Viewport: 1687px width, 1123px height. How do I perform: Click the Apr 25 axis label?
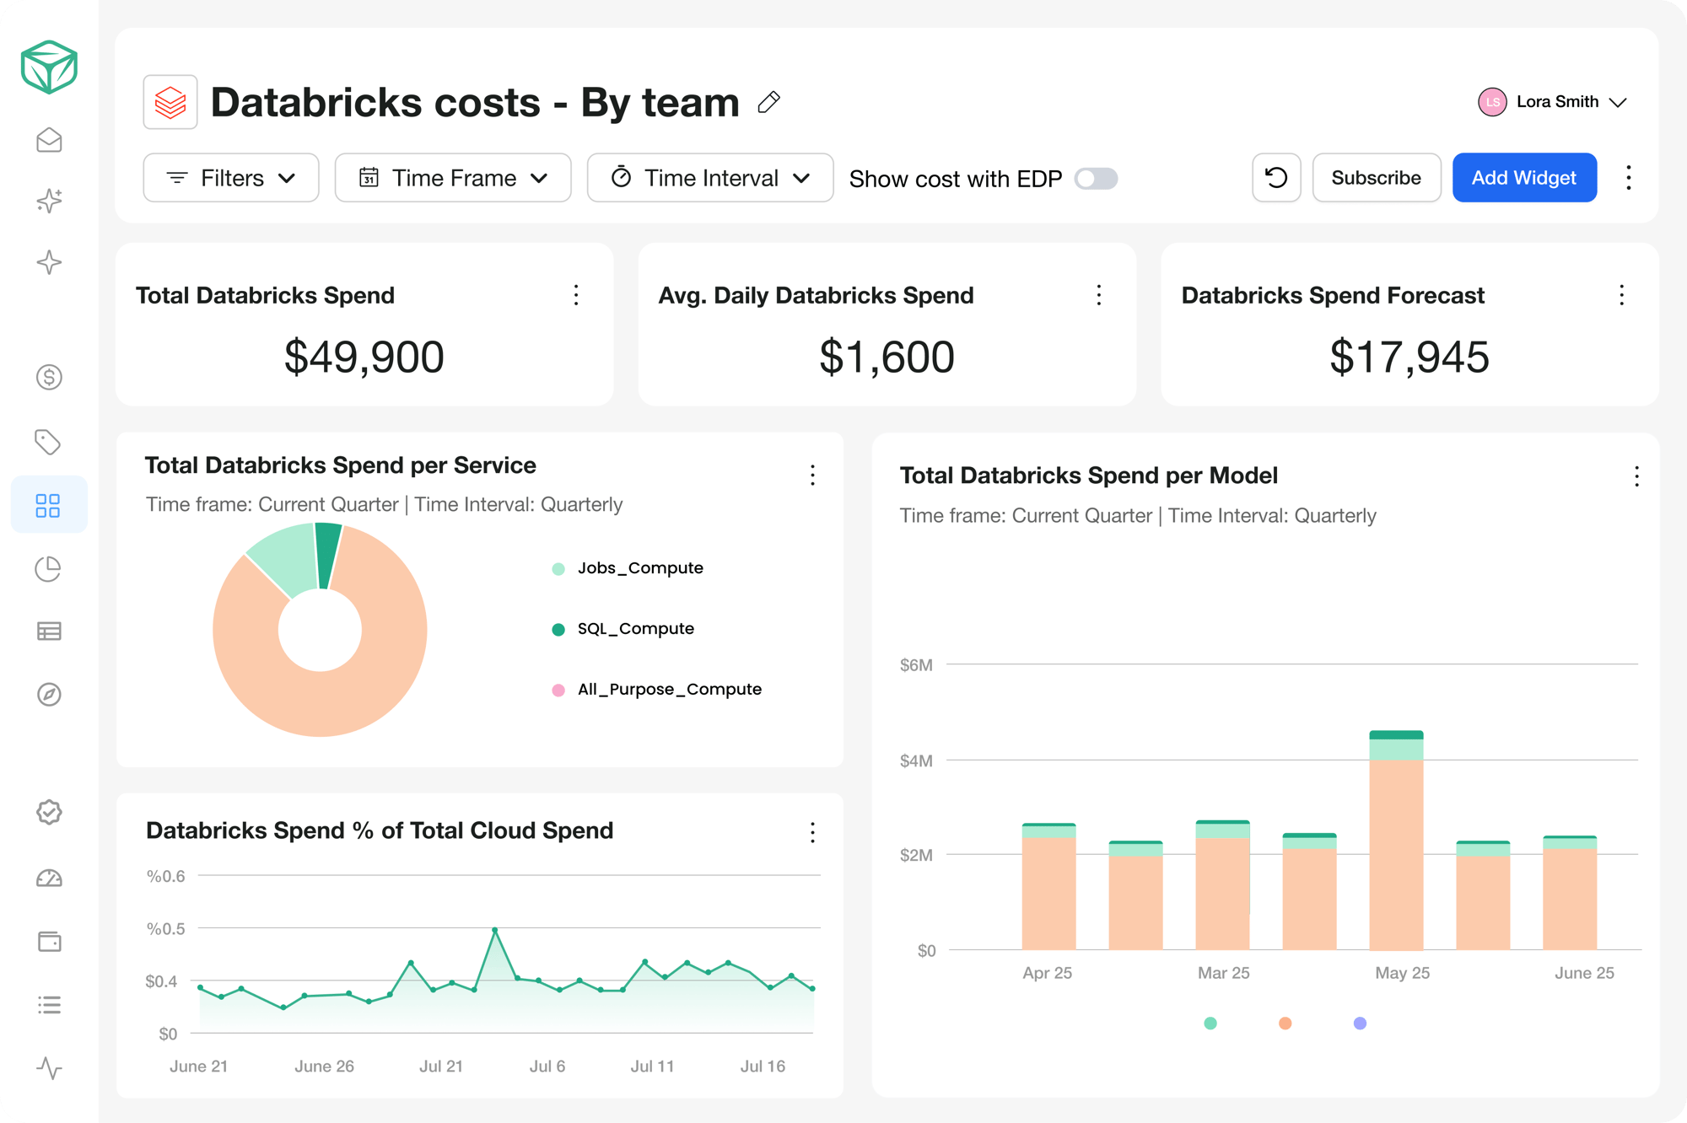pos(1047,973)
